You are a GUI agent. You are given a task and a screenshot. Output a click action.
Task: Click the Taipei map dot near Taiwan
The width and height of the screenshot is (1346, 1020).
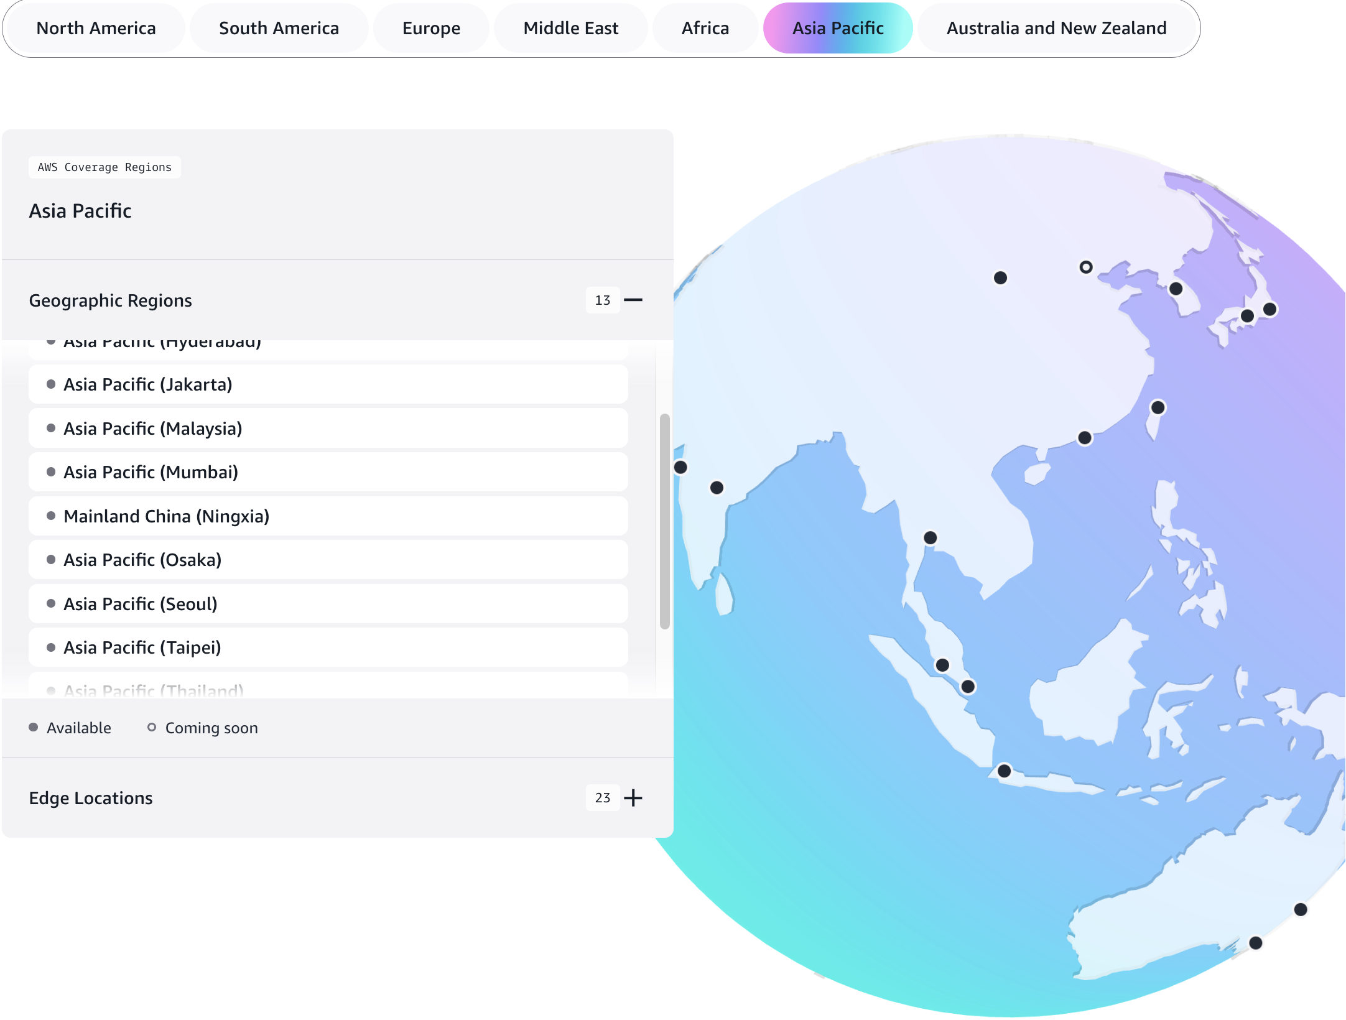[1158, 407]
